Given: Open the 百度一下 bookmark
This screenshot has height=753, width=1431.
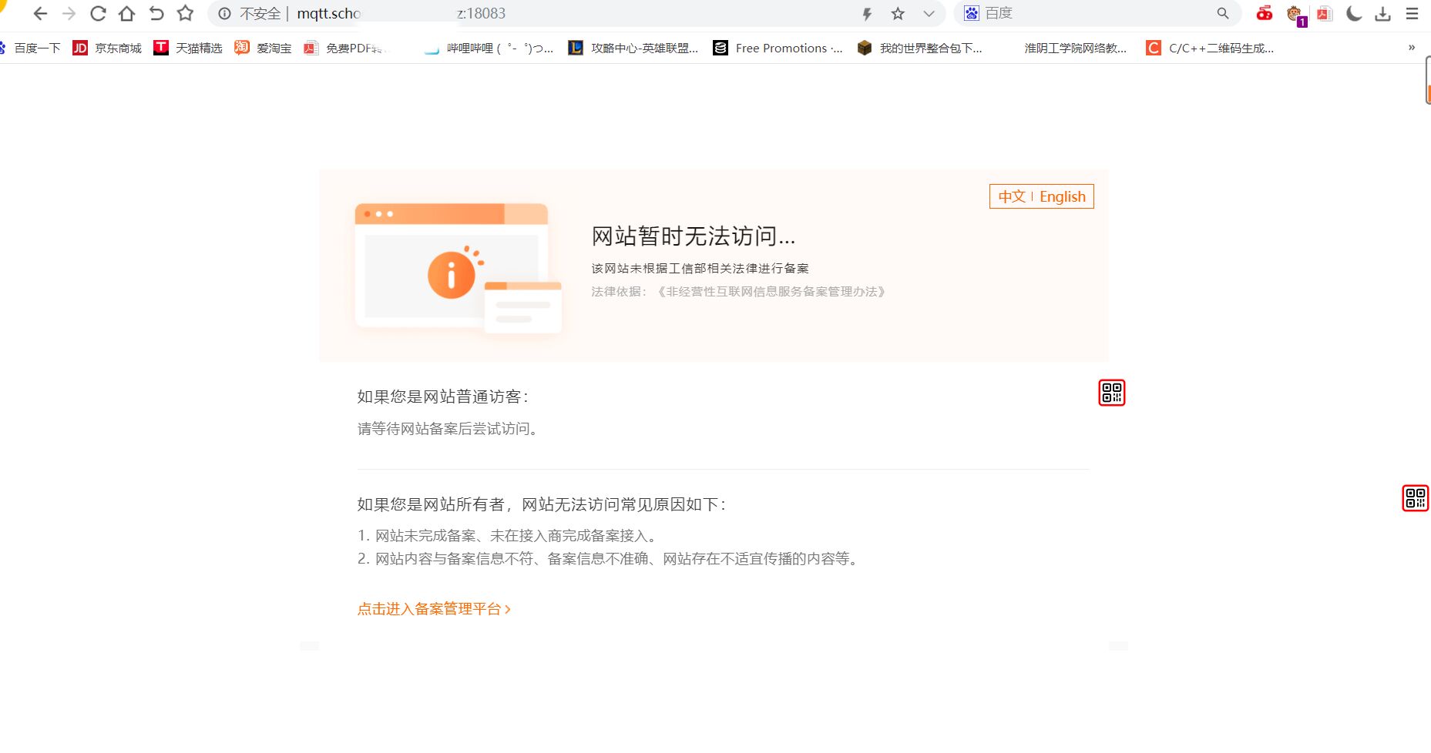Looking at the screenshot, I should [x=30, y=48].
